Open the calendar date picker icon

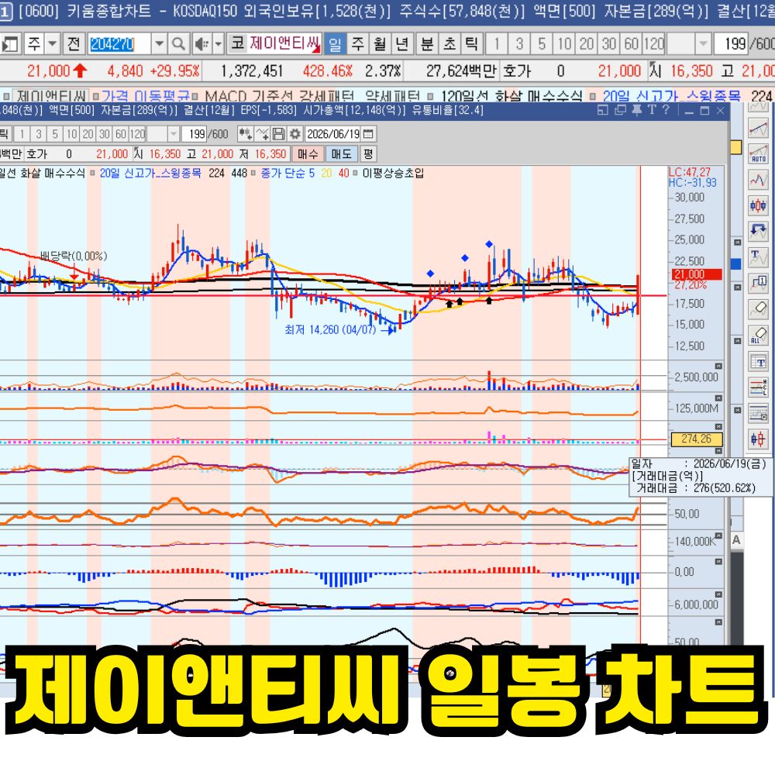pos(368,134)
